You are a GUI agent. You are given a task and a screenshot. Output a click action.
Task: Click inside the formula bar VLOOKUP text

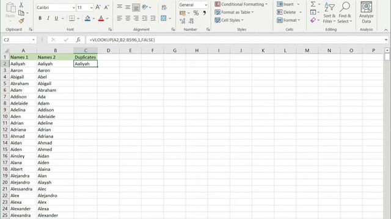pos(122,40)
